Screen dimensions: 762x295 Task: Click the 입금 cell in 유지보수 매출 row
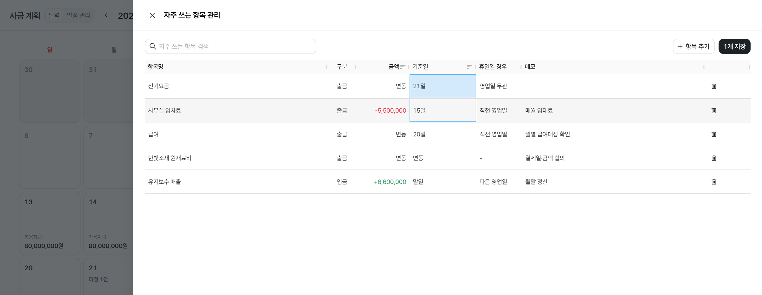tap(342, 182)
